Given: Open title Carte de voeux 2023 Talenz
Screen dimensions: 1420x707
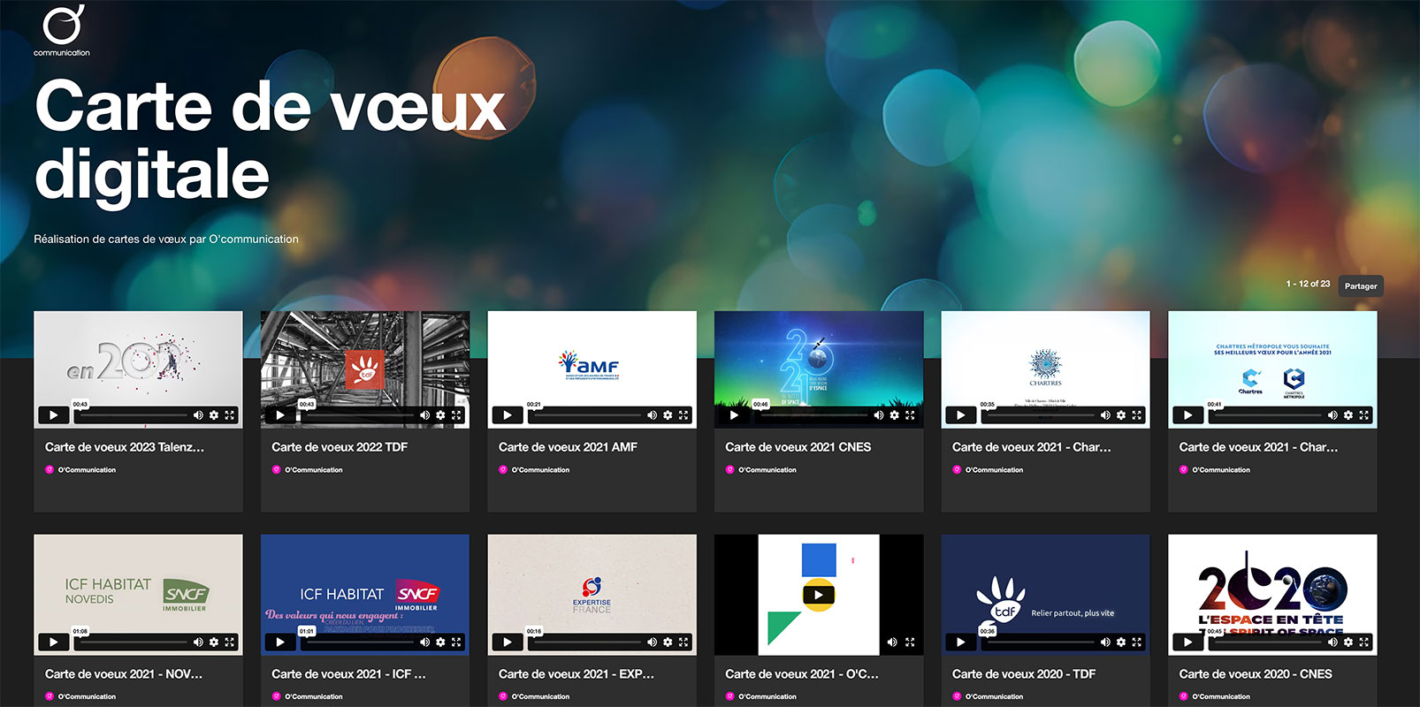Looking at the screenshot, I should 125,447.
